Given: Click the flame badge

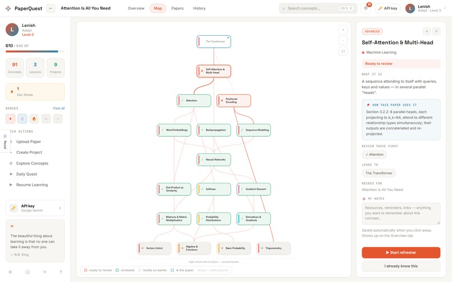Looking at the screenshot, I should point(34,119).
